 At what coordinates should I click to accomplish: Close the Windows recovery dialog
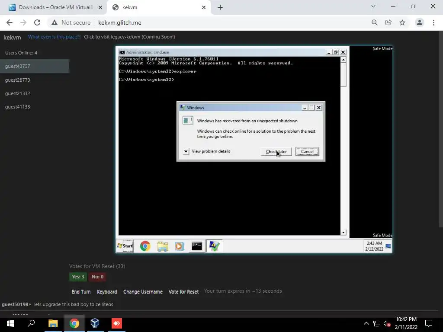tap(319, 108)
